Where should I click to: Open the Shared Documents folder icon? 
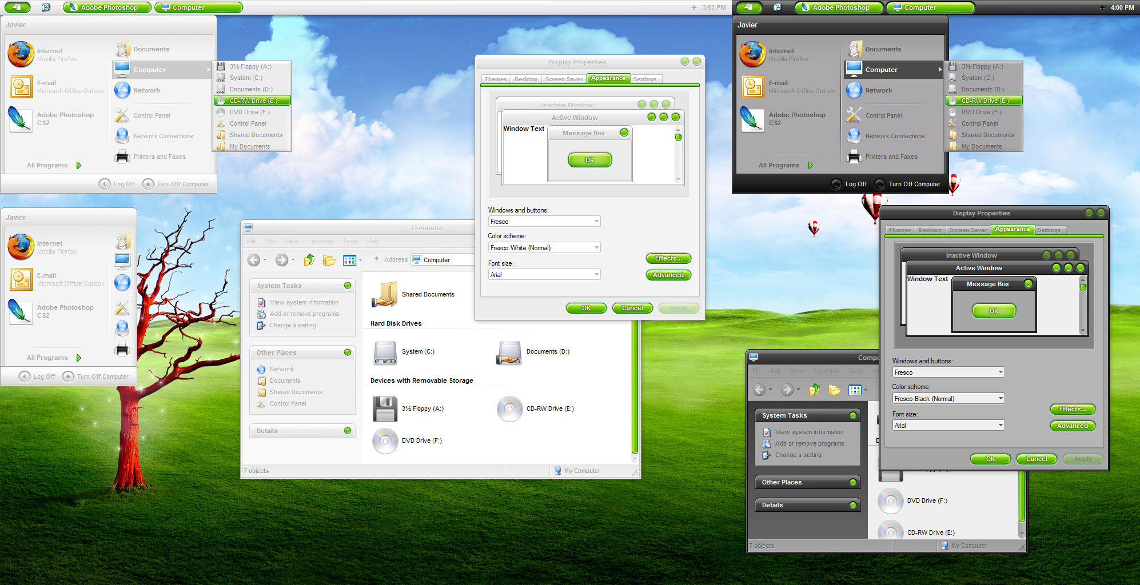coord(385,295)
